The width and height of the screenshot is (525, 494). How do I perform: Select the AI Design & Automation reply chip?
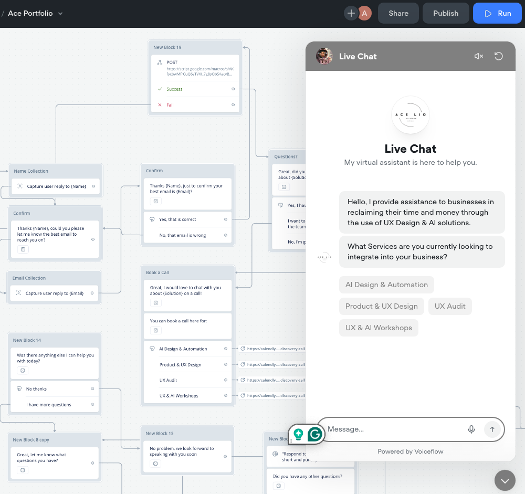tap(386, 285)
